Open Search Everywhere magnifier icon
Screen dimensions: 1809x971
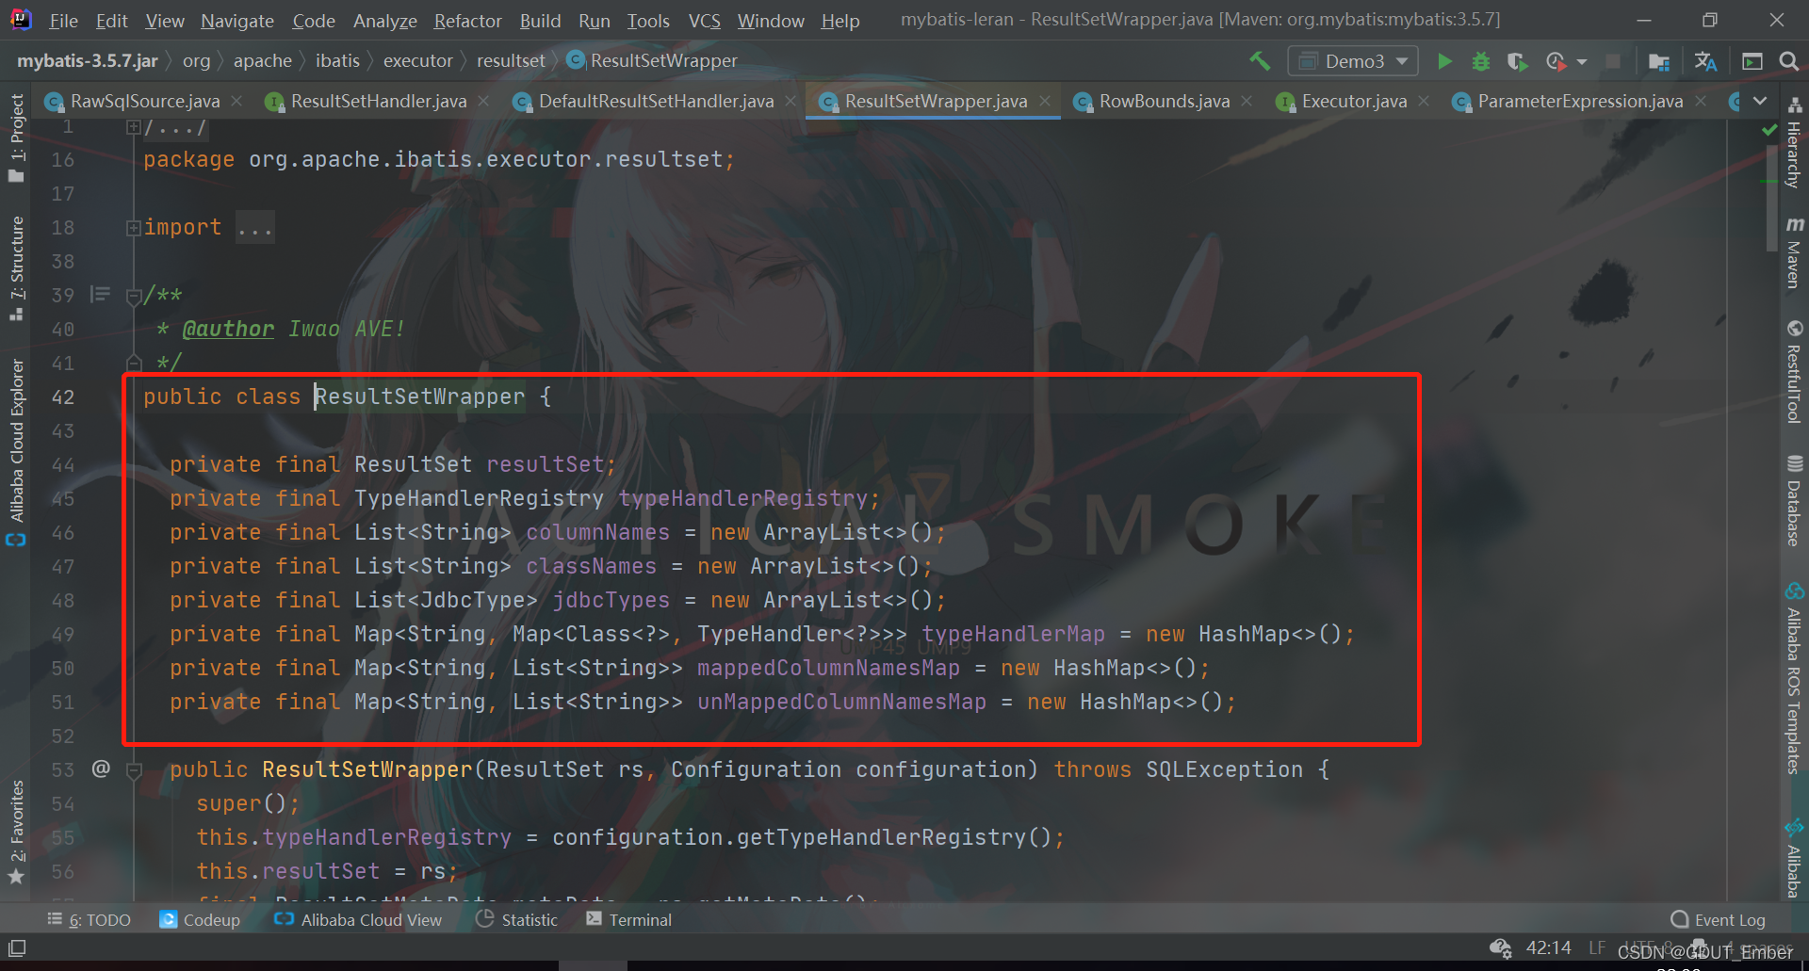[1788, 61]
